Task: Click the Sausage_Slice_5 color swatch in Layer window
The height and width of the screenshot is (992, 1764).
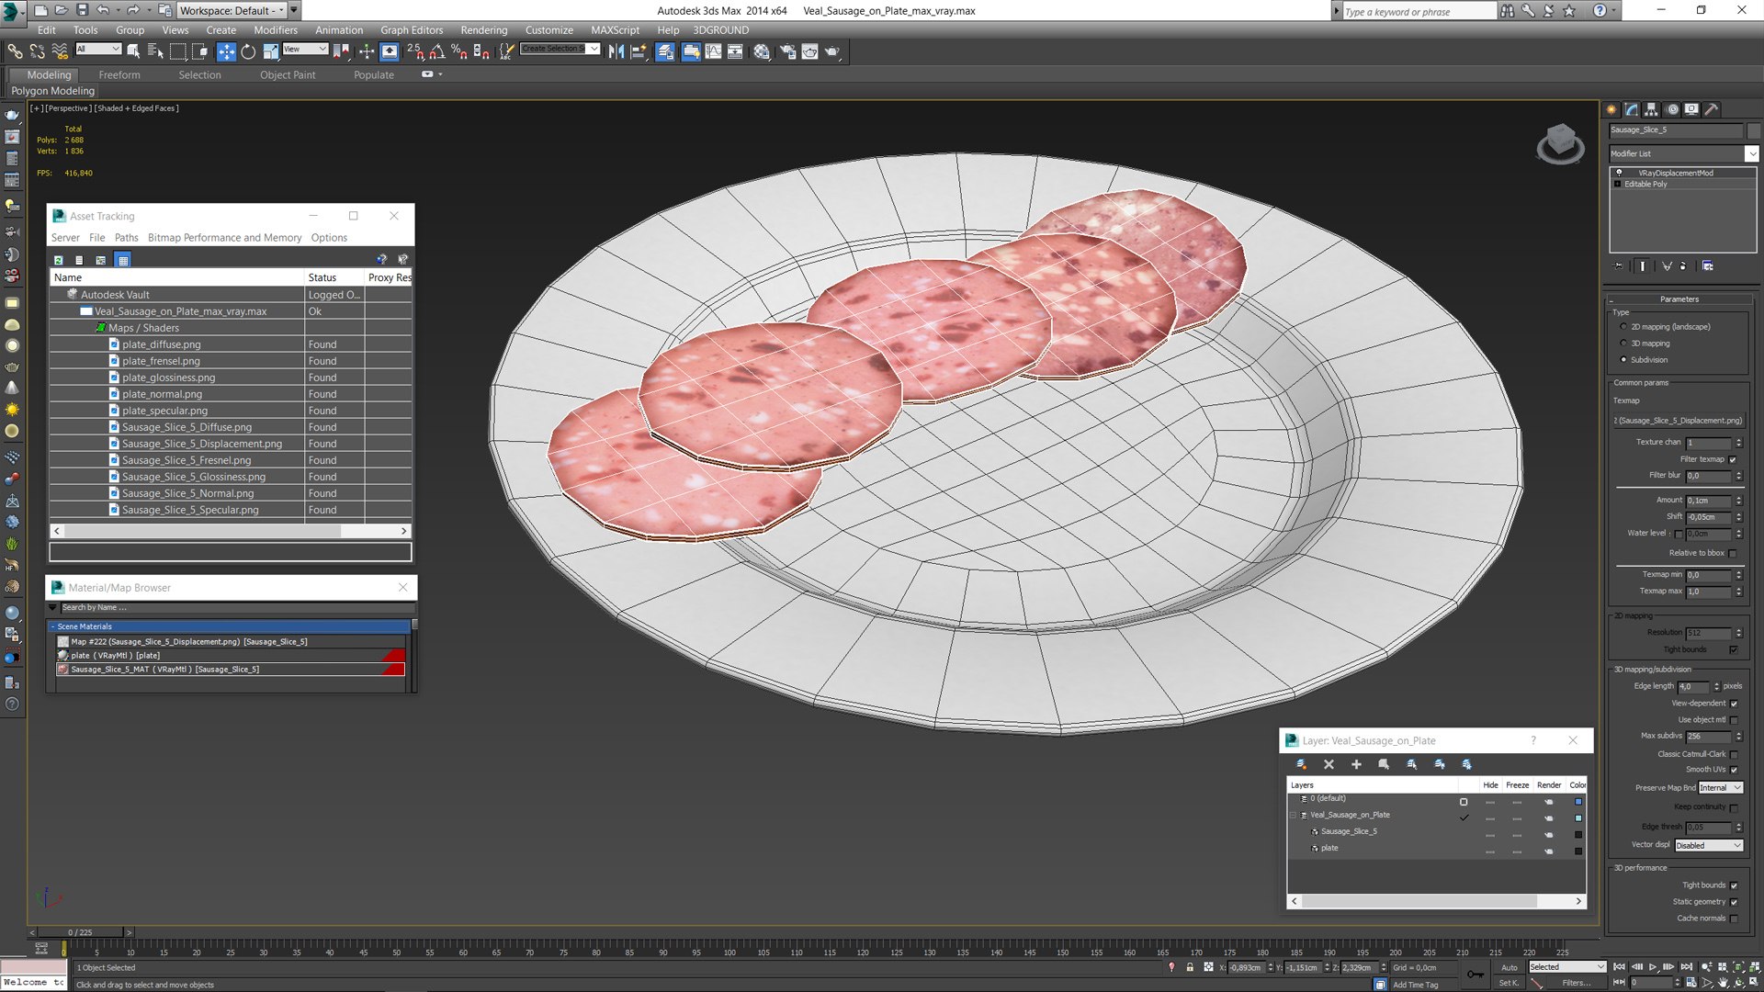Action: click(x=1578, y=835)
